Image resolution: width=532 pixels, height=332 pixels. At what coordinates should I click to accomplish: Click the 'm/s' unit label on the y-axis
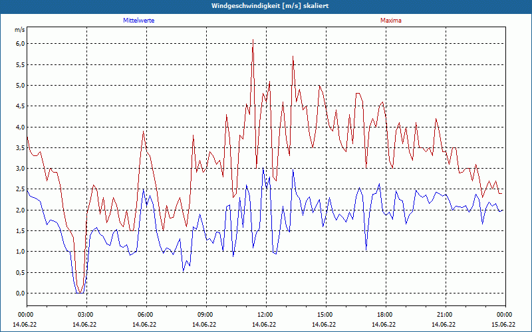[x=20, y=30]
